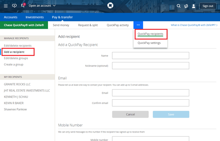220x141 pixels.
Task: Focus the Confirm email text field
Action: point(150,103)
